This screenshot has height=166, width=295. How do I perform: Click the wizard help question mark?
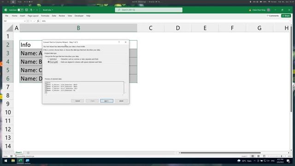point(119,42)
